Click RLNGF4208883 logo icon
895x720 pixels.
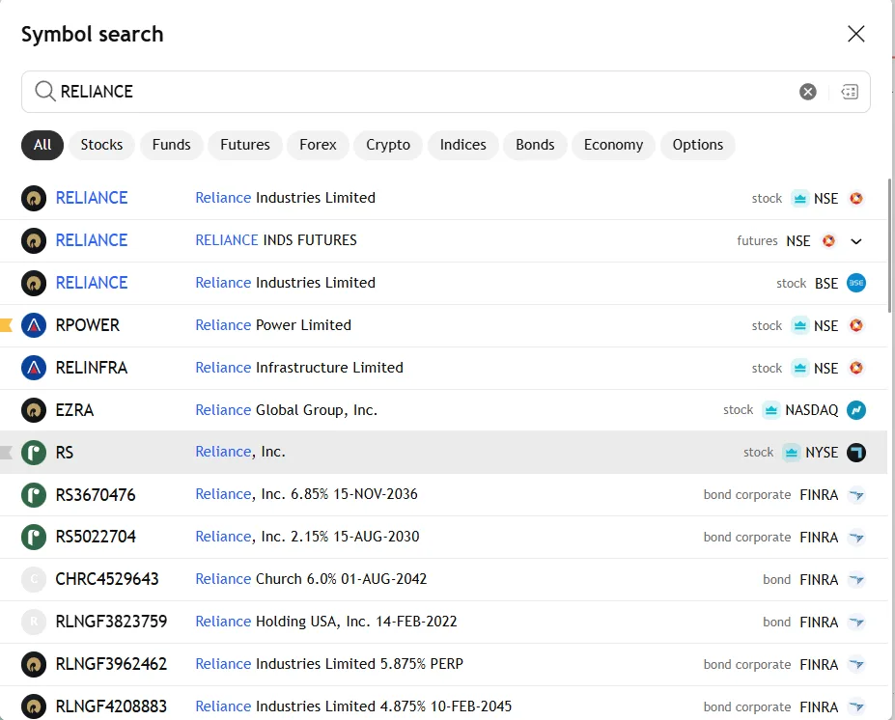34,706
